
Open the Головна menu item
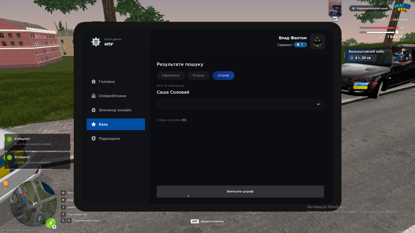coord(116,82)
